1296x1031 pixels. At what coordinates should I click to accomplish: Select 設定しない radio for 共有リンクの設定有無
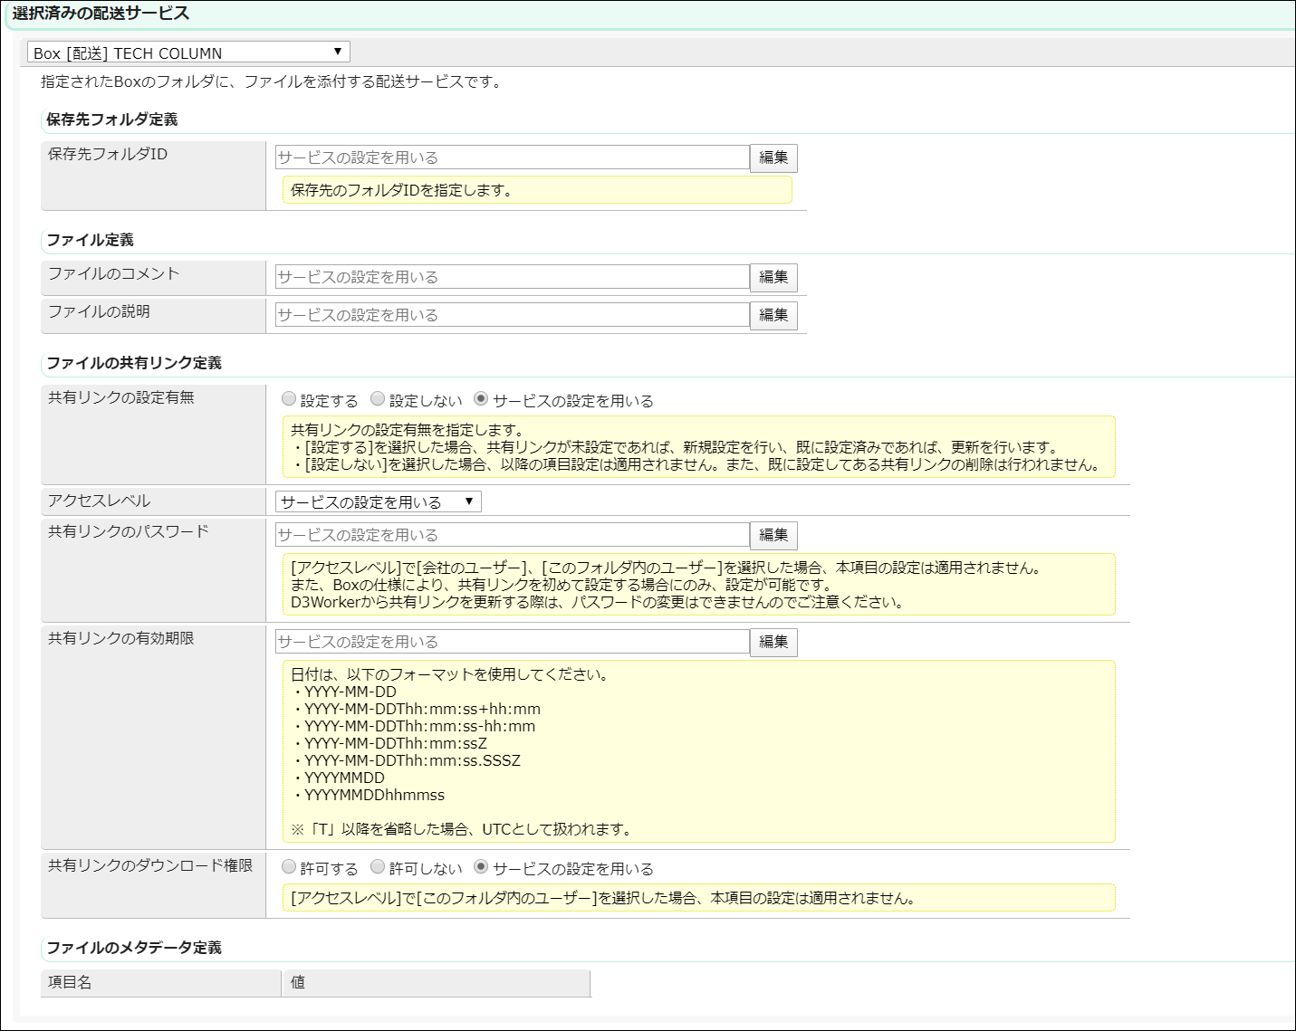pos(379,399)
